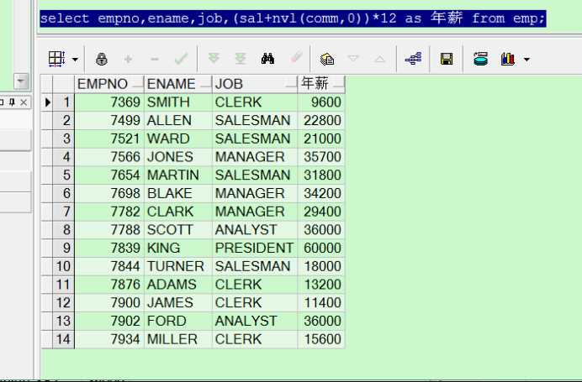Viewport: 582px width, 382px height.
Task: Select the MARTIN name cell
Action: pyautogui.click(x=177, y=175)
